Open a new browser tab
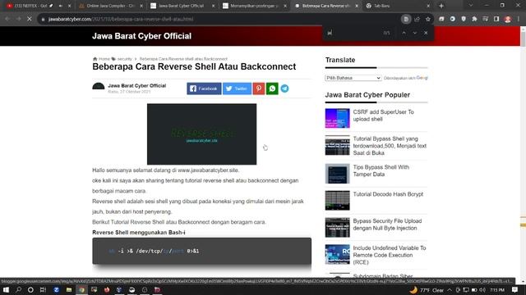The width and height of the screenshot is (526, 295). tap(441, 6)
